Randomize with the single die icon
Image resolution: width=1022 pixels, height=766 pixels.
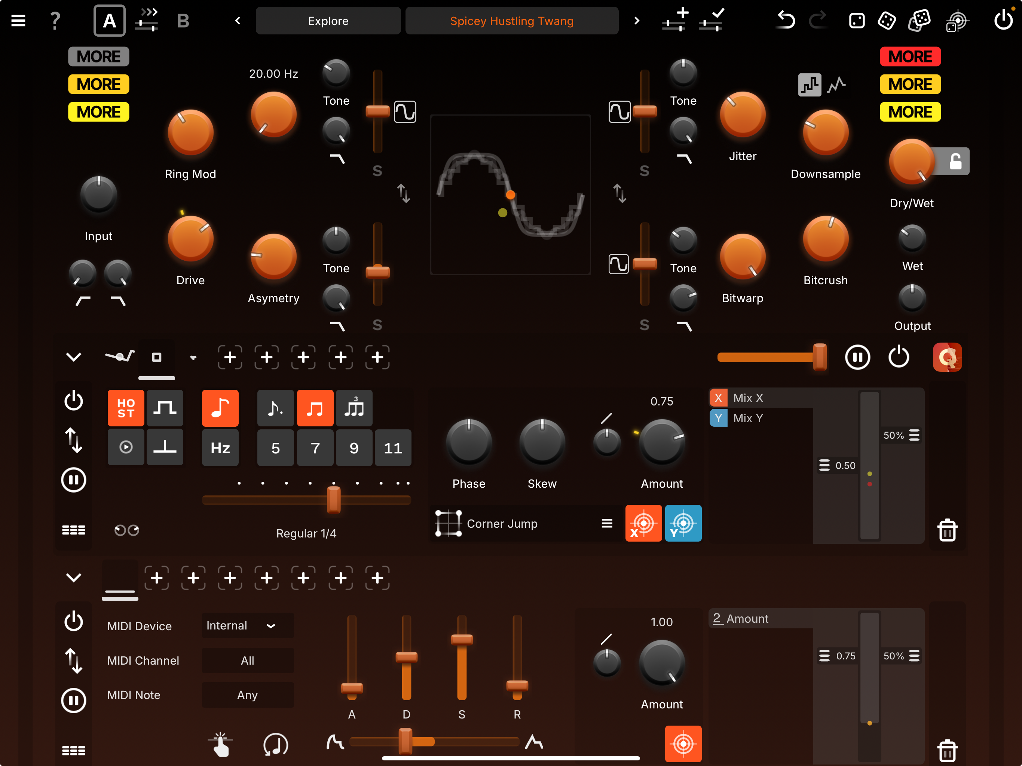(x=857, y=21)
